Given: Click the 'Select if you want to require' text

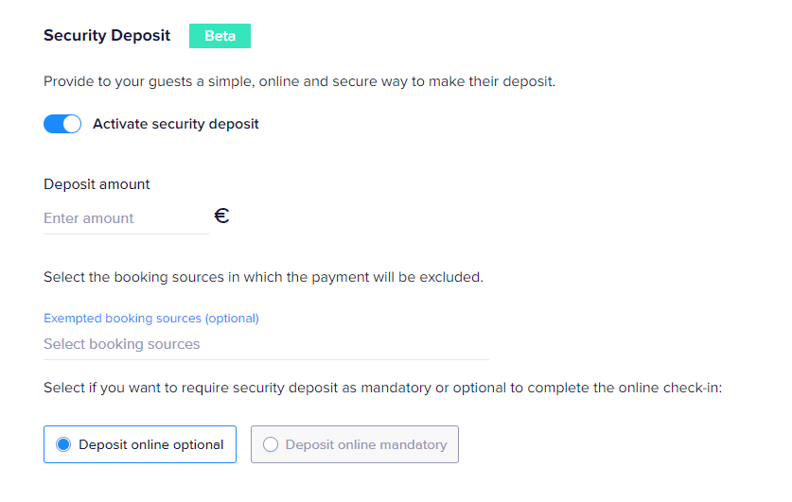Looking at the screenshot, I should (382, 388).
